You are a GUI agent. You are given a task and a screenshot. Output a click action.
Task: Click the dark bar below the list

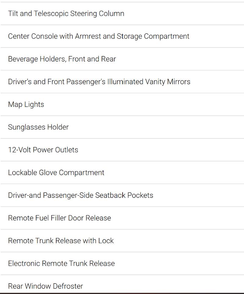(x=122, y=293)
